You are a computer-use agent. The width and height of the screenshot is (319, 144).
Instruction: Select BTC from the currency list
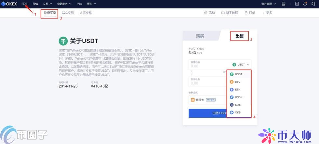[239, 82]
